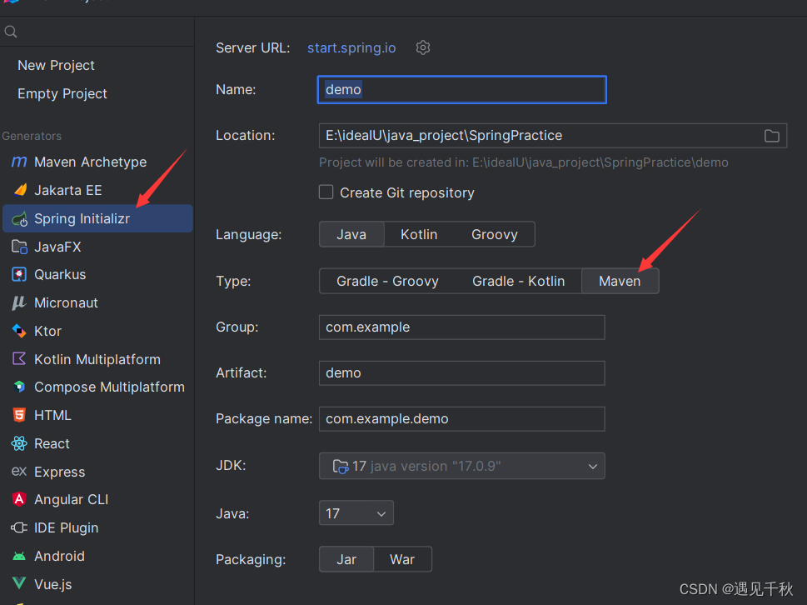The width and height of the screenshot is (807, 605).
Task: Open the Java version dropdown
Action: (x=356, y=512)
